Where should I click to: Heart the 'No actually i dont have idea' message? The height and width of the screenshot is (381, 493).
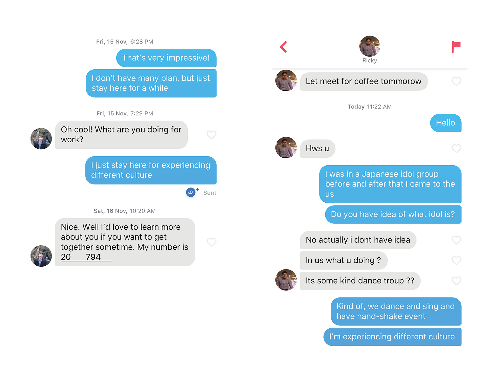[x=456, y=240]
